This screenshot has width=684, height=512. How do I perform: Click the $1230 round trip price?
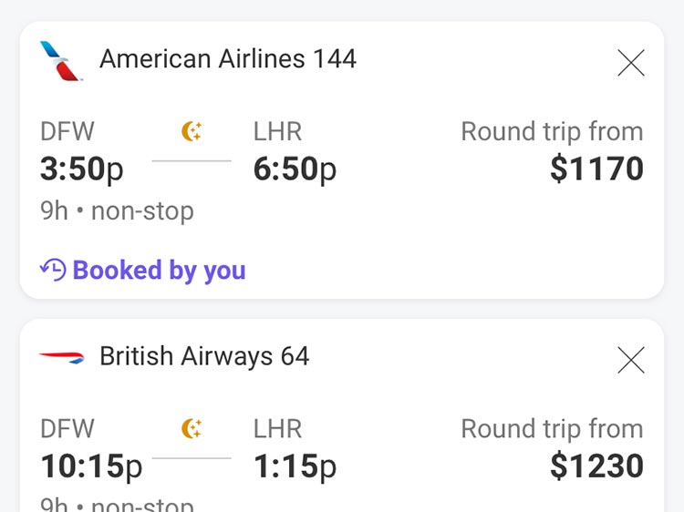pos(596,466)
